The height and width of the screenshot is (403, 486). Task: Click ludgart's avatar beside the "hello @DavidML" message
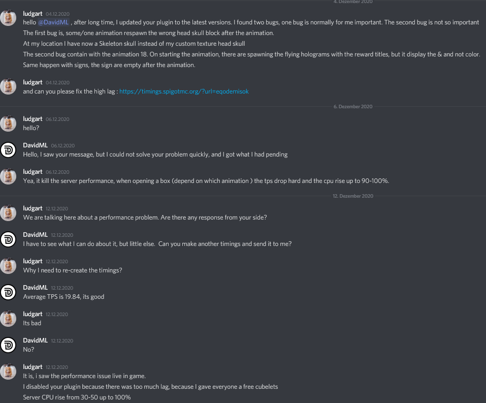[8, 18]
